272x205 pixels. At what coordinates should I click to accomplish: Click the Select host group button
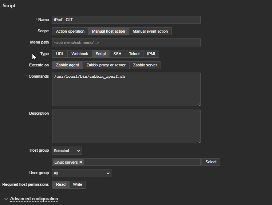(211, 162)
